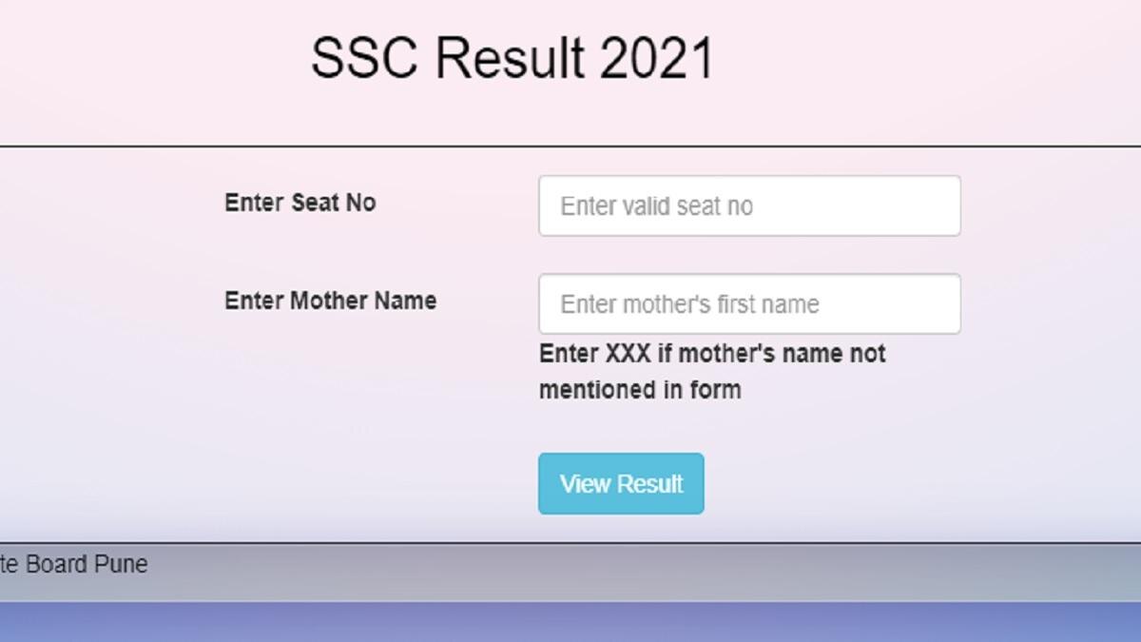Select the 'Enter valid seat no' text box
1141x642 pixels.
(x=749, y=205)
